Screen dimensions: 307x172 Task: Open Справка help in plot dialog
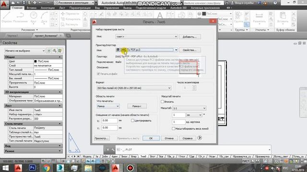pos(188,138)
